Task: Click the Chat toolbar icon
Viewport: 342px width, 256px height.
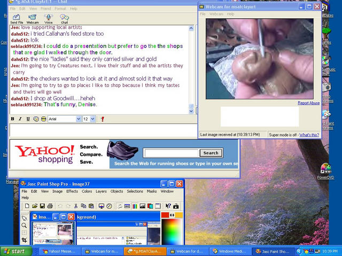Action: click(64, 19)
